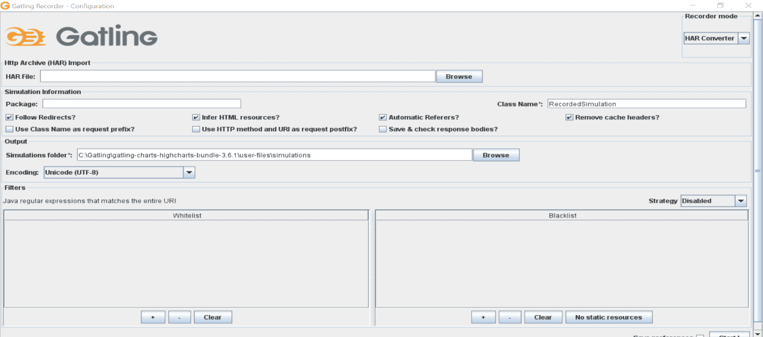Image resolution: width=763 pixels, height=337 pixels.
Task: Disable the Follow Redirects checkbox
Action: coord(9,117)
